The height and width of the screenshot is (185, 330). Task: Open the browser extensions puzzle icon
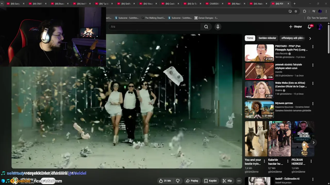tap(304, 11)
